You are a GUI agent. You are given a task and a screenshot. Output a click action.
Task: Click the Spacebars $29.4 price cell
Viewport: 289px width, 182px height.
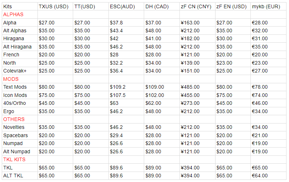[x=116, y=135]
